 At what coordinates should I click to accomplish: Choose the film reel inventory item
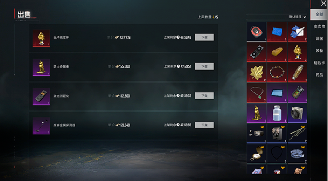[x=297, y=153]
